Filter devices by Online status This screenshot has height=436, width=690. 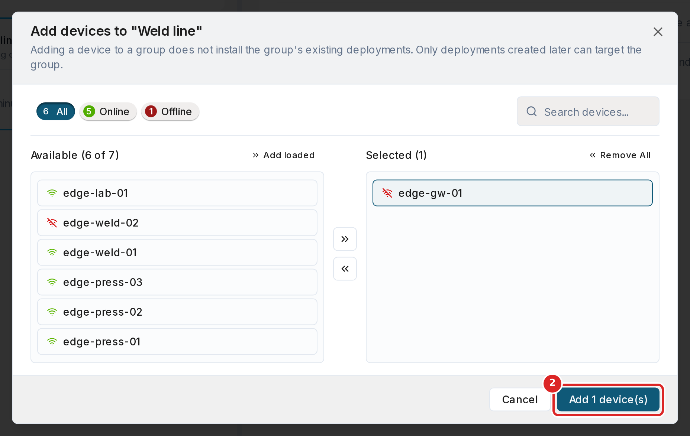108,111
